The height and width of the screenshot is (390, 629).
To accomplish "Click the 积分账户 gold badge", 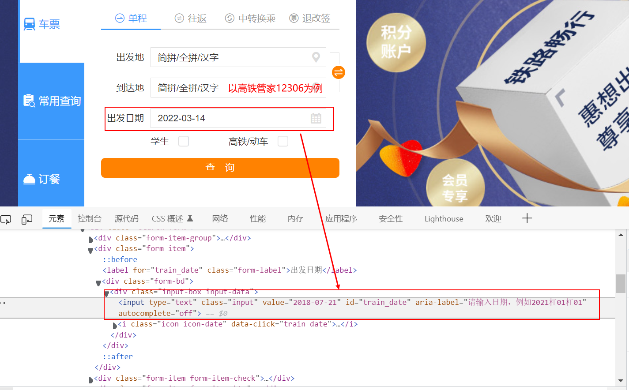I will pos(396,42).
